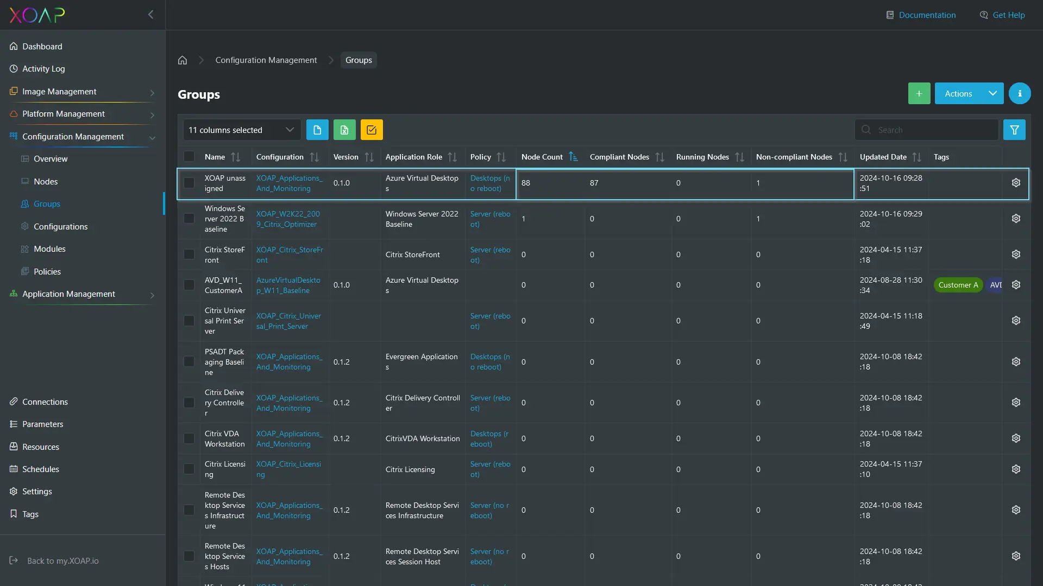Screen dimensions: 1043x586
Task: Open the Server (reboot) policy for Citrix StoreFront
Action: tap(490, 254)
